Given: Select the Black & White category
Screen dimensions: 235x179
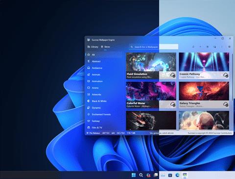Looking at the screenshot, I should 104,101.
